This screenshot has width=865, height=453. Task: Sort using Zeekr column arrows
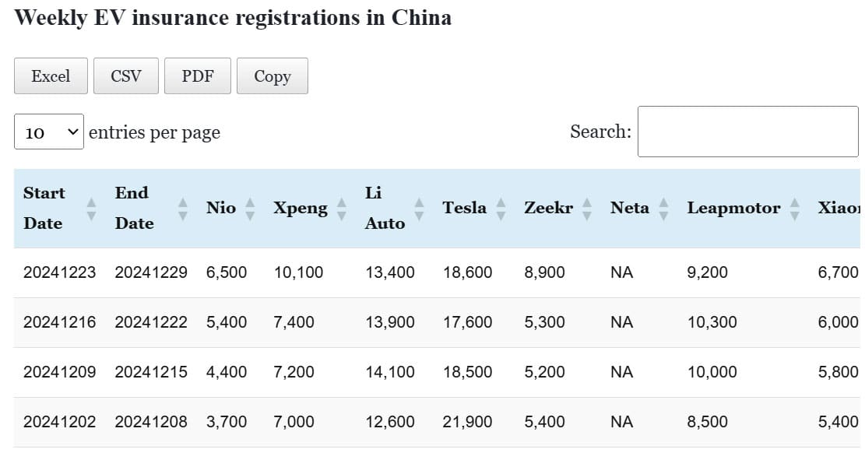tap(587, 208)
